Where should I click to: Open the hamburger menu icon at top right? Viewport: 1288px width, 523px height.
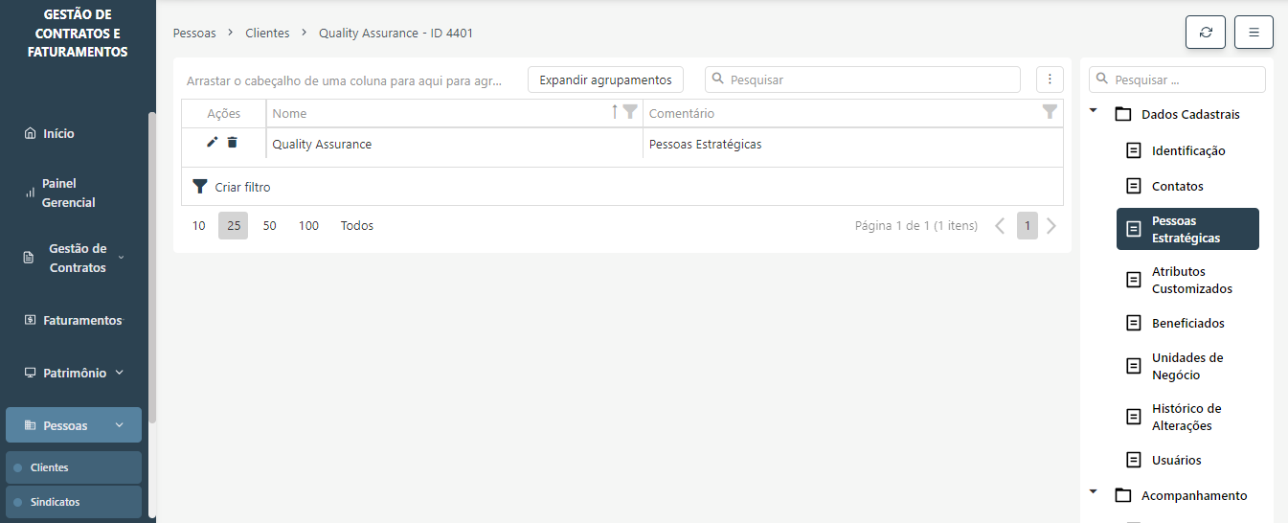(1254, 32)
